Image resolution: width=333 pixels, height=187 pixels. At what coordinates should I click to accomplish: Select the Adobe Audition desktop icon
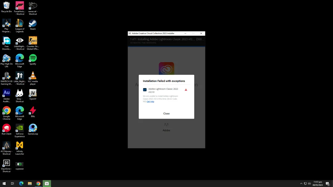[x=6, y=96]
